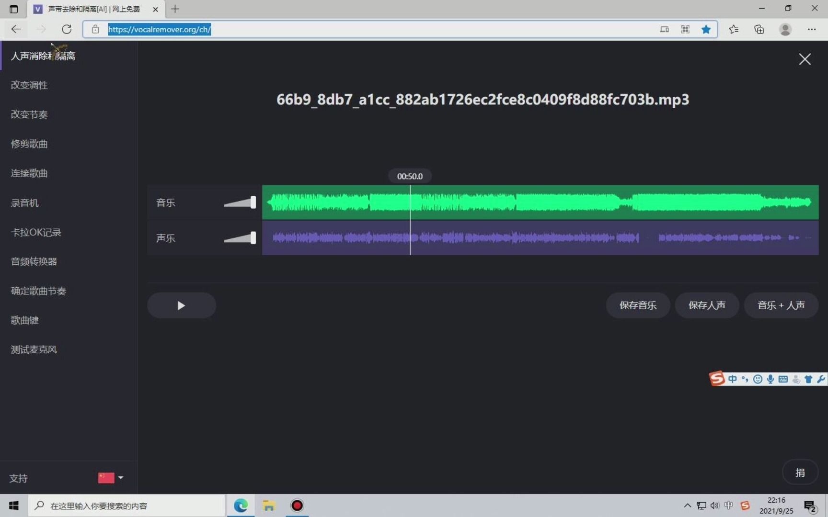The width and height of the screenshot is (828, 517).
Task: Open Microsoft Edge from the taskbar
Action: pos(241,506)
